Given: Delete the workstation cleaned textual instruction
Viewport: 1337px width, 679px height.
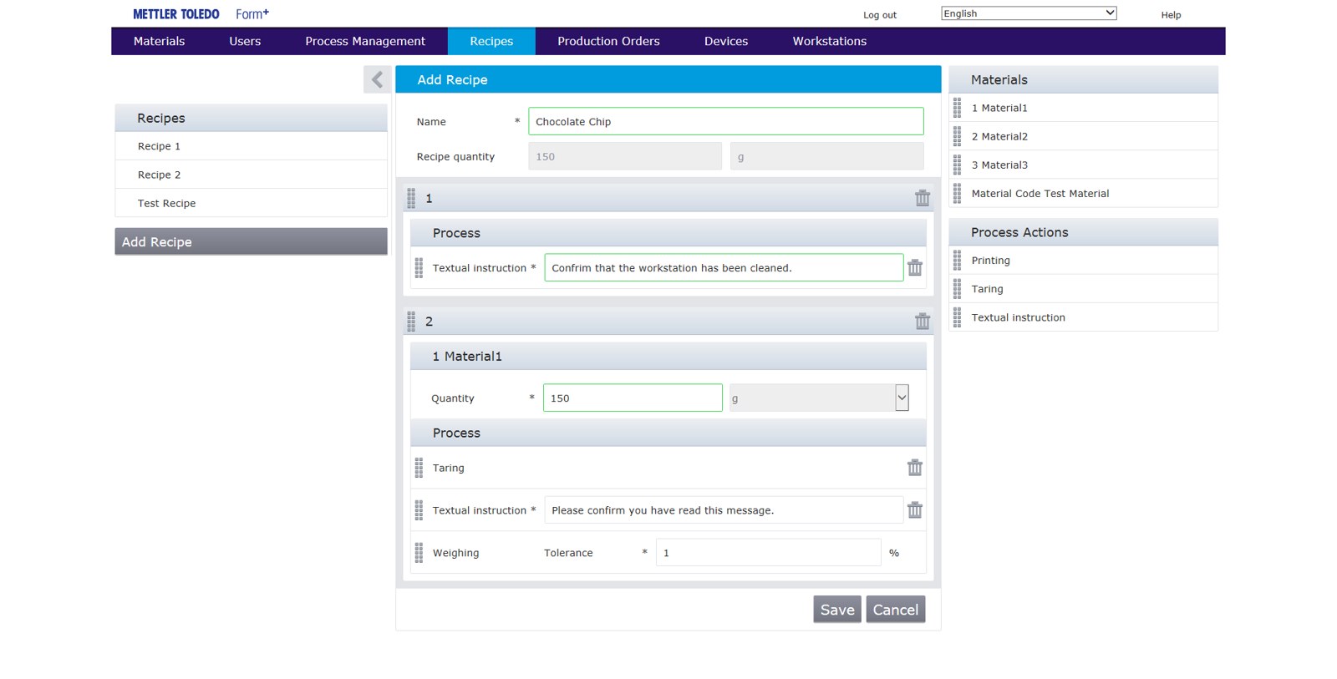Looking at the screenshot, I should click(915, 267).
